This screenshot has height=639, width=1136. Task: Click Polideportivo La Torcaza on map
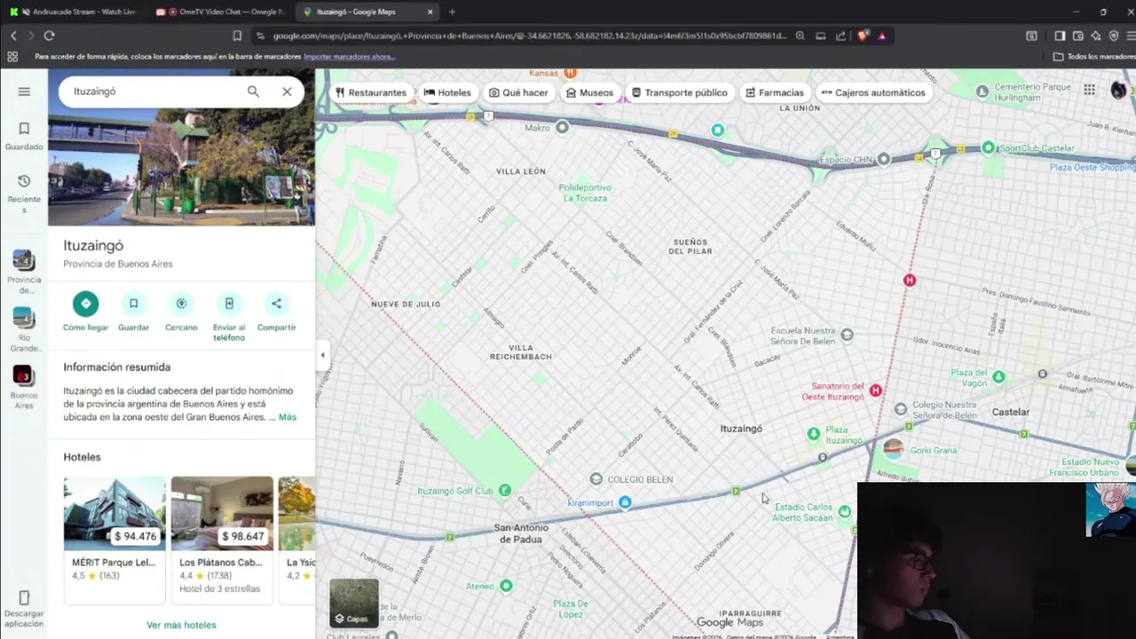click(586, 193)
